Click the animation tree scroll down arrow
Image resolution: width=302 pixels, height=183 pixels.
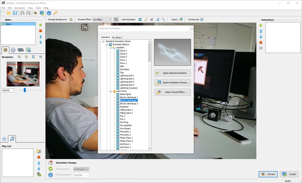149,148
